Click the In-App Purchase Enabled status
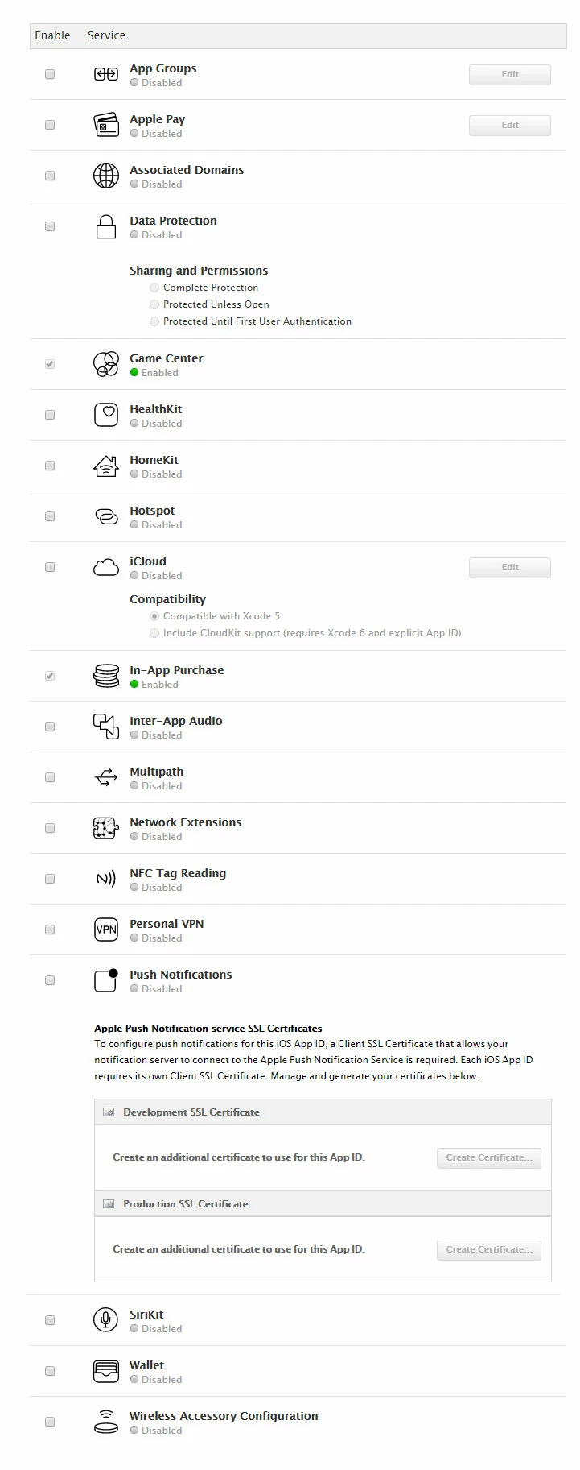This screenshot has height=1470, width=580. click(160, 685)
